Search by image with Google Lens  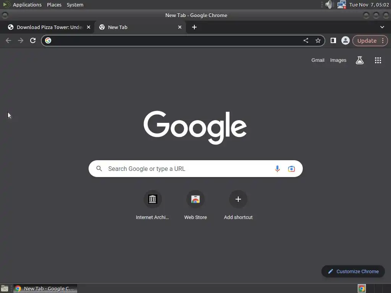(x=291, y=169)
